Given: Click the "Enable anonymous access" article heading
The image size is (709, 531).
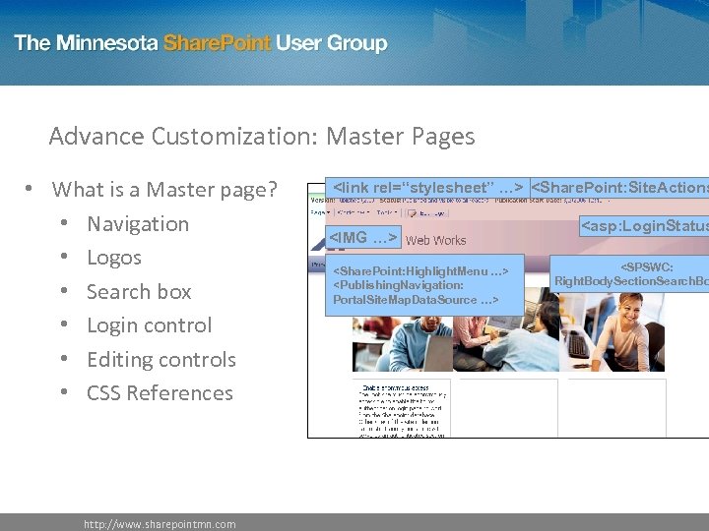Looking at the screenshot, I should pos(396,387).
